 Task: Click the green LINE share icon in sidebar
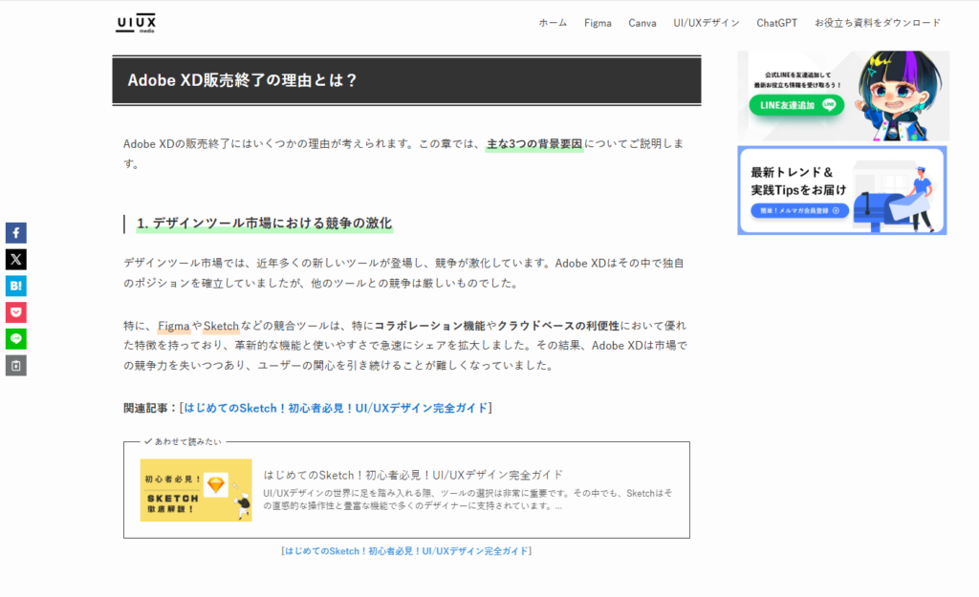[15, 339]
